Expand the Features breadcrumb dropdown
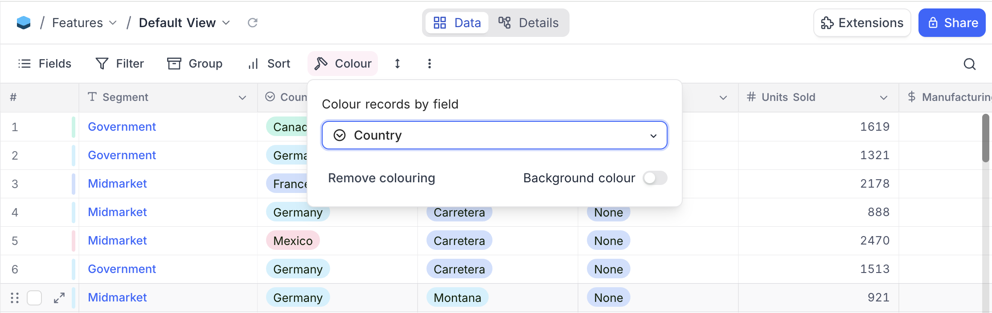Image resolution: width=992 pixels, height=313 pixels. (85, 23)
